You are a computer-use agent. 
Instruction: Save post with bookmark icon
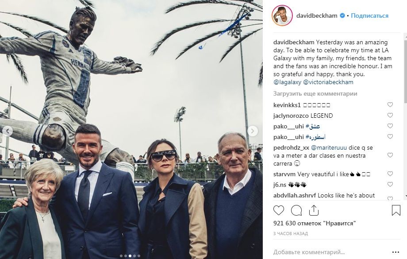(396, 210)
